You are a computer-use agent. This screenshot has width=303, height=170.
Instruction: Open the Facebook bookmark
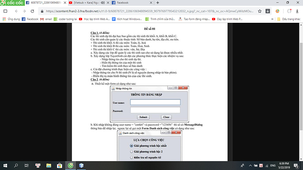[30, 19]
